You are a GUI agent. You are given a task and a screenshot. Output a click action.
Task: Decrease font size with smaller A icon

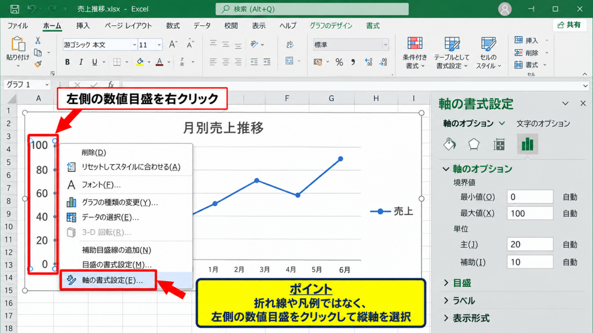[x=189, y=44]
